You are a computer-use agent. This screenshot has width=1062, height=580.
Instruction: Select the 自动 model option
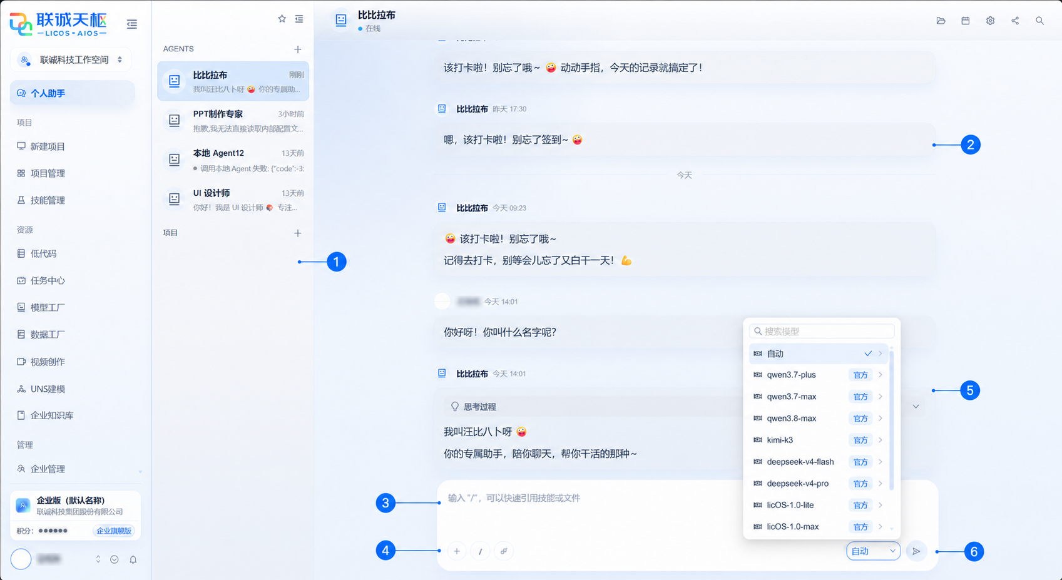819,354
